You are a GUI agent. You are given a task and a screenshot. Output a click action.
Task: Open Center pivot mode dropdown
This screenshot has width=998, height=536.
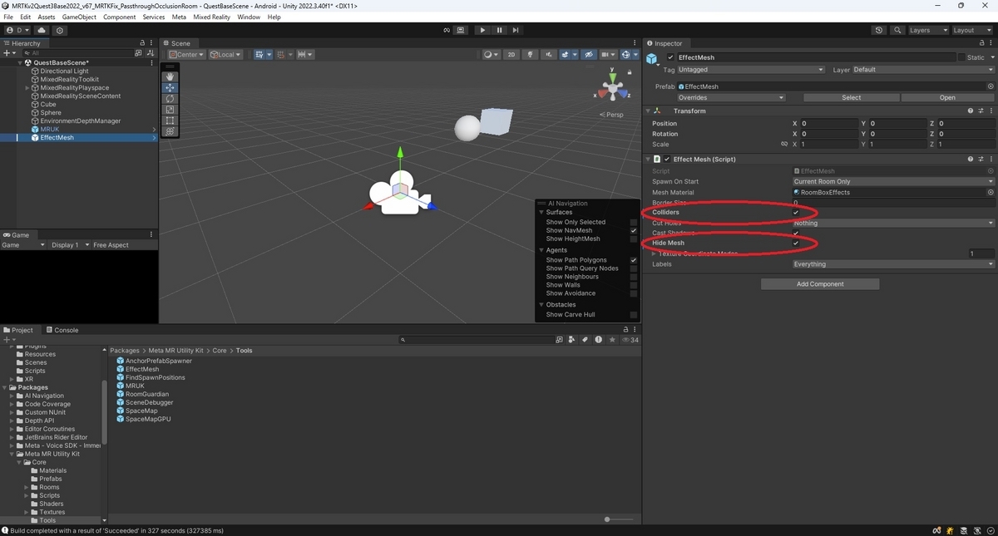187,55
